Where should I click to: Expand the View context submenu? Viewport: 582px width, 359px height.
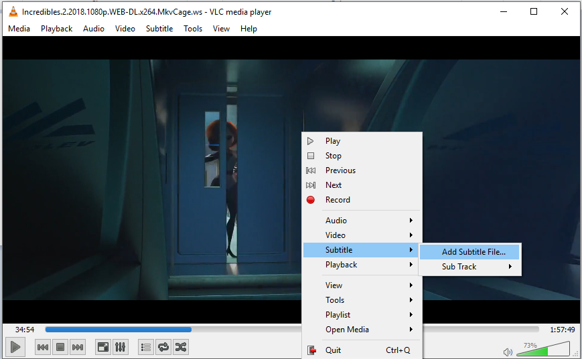point(362,285)
